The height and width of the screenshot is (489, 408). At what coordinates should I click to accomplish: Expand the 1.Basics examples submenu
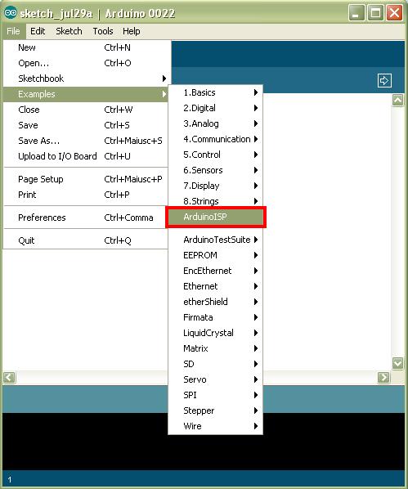point(216,92)
